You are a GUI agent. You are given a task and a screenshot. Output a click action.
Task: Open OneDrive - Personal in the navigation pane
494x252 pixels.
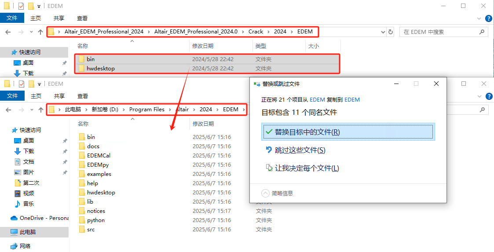(40, 218)
